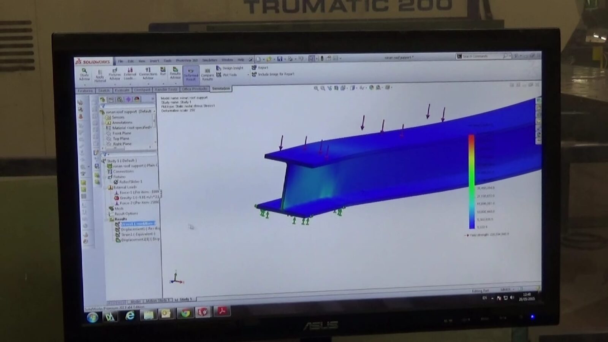Open the File menu

click(x=120, y=61)
